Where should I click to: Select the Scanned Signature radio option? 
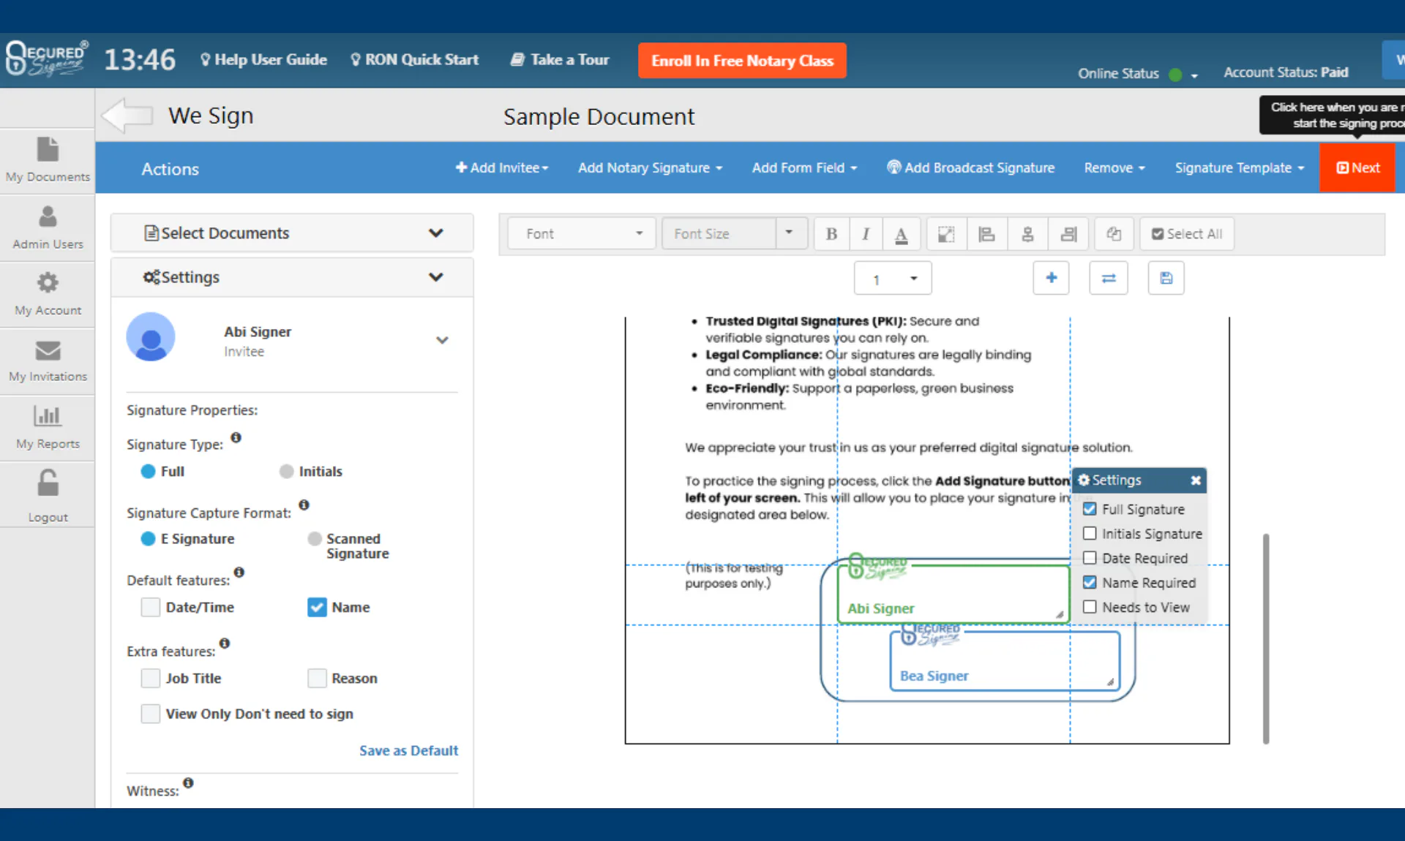pos(315,539)
